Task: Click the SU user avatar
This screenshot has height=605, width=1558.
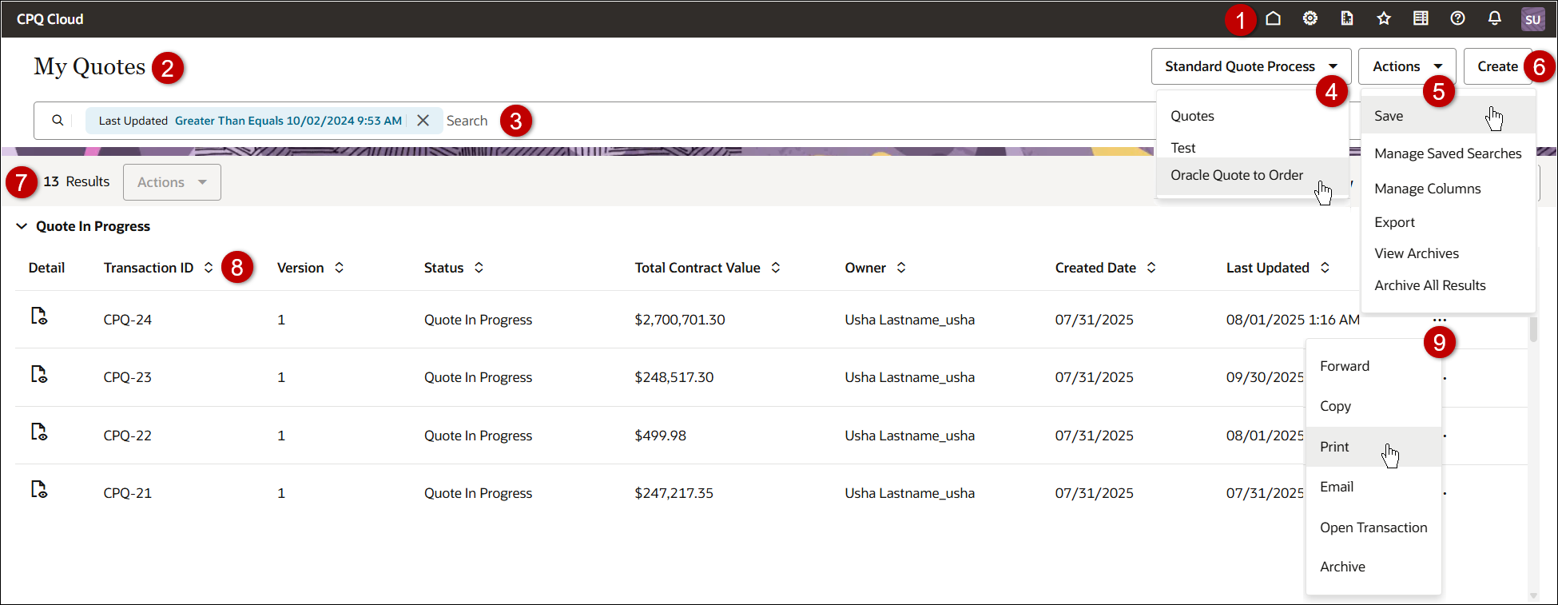Action: pyautogui.click(x=1532, y=19)
